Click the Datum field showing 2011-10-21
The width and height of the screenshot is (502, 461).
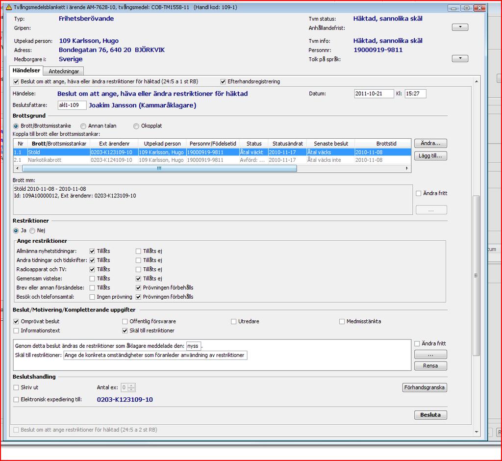(374, 94)
